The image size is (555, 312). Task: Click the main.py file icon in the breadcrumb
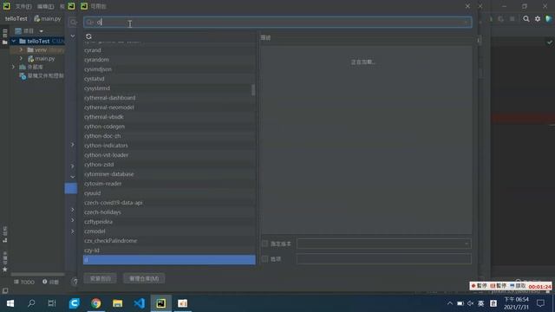[36, 18]
